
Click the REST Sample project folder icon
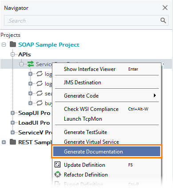(x=13, y=142)
